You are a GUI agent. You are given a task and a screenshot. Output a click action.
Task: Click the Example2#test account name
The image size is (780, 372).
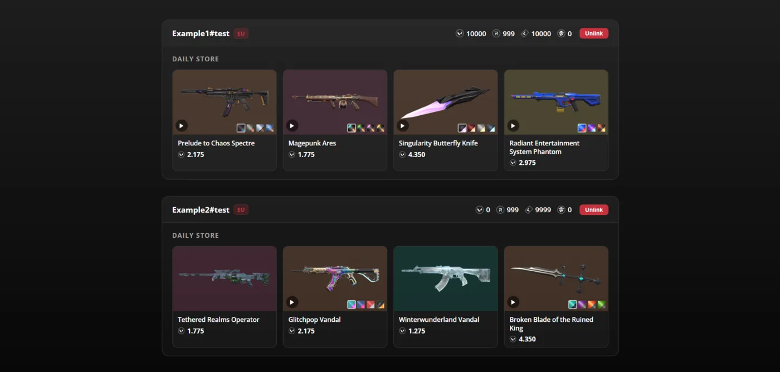[201, 210]
